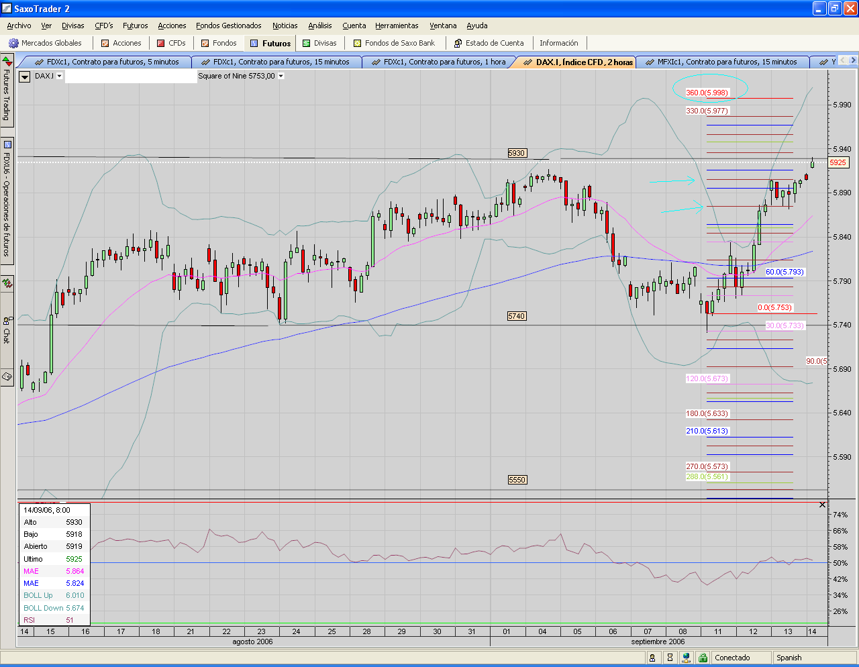
Task: Click the 180.0(5.633) level label
Action: coord(707,413)
